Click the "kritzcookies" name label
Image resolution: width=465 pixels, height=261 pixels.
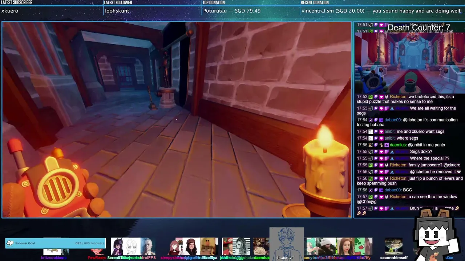pyautogui.click(x=52, y=258)
